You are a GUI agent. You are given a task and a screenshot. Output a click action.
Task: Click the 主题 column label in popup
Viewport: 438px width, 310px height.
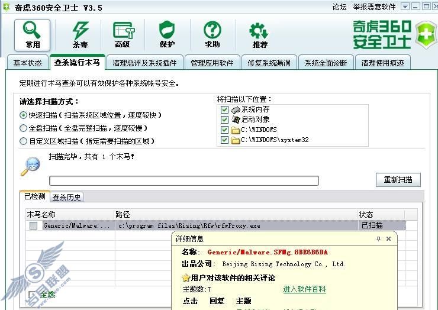tap(243, 301)
